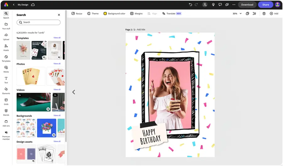This screenshot has height=166, width=283.
Task: Open the pages overview icon showing 2
Action: coord(247,14)
